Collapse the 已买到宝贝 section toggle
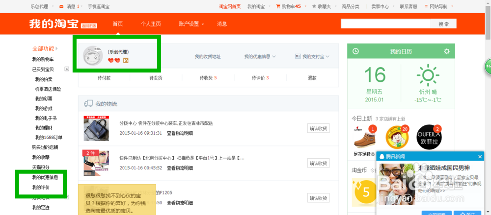This screenshot has height=215, width=491. coord(67,69)
